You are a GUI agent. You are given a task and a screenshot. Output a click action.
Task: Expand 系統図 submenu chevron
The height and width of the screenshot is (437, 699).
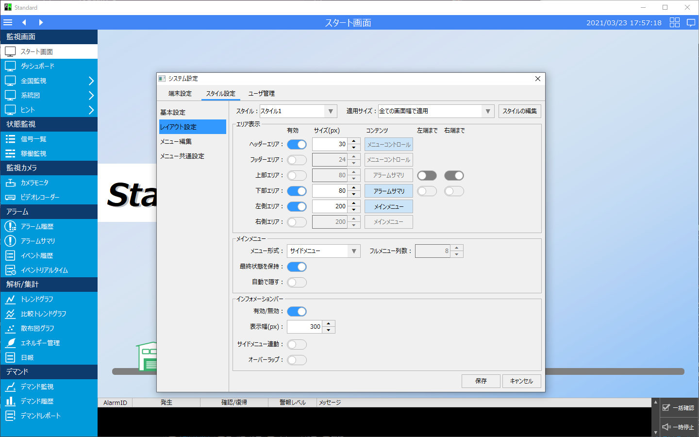coord(91,95)
